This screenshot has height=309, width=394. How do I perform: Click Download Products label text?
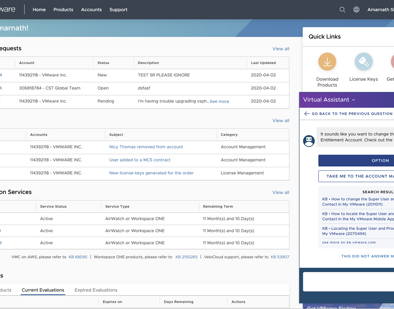pos(327,82)
